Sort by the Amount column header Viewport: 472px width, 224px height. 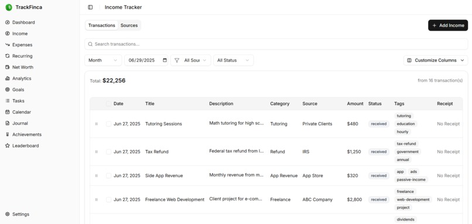pos(355,104)
